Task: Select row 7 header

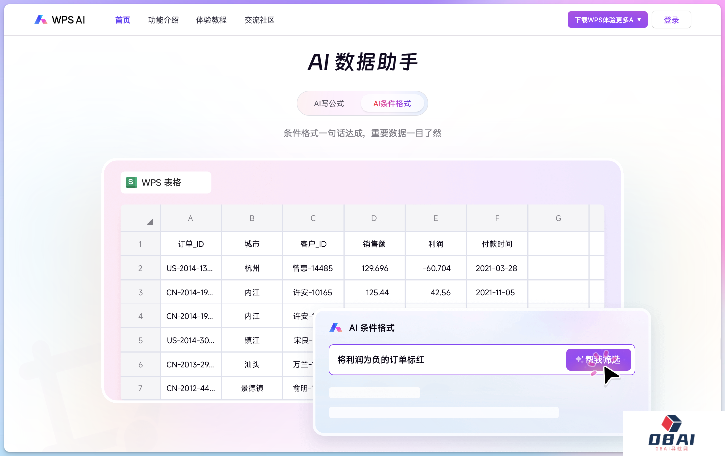Action: (x=140, y=388)
